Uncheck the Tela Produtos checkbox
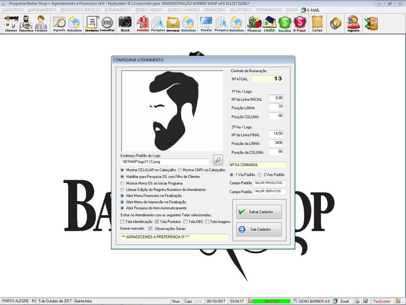The image size is (406, 305). click(157, 222)
